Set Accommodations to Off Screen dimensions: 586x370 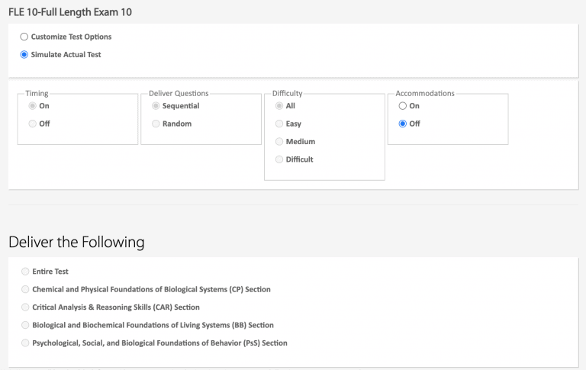403,124
